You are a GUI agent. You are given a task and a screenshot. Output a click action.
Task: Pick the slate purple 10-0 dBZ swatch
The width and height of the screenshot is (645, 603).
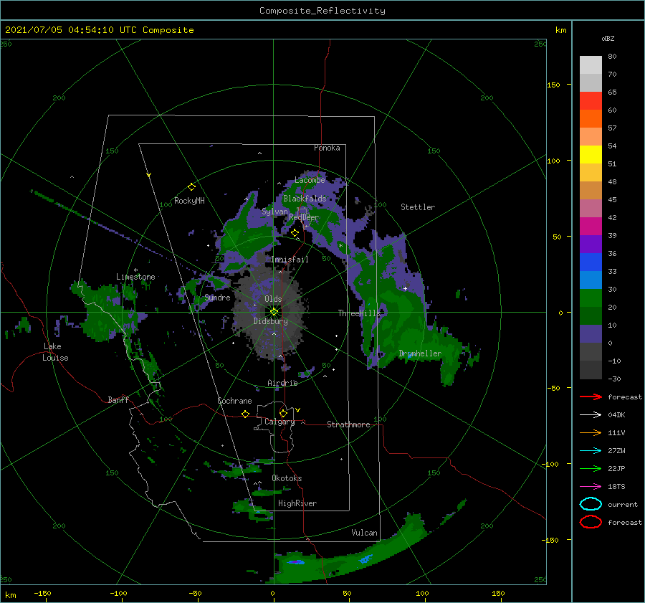tap(591, 334)
